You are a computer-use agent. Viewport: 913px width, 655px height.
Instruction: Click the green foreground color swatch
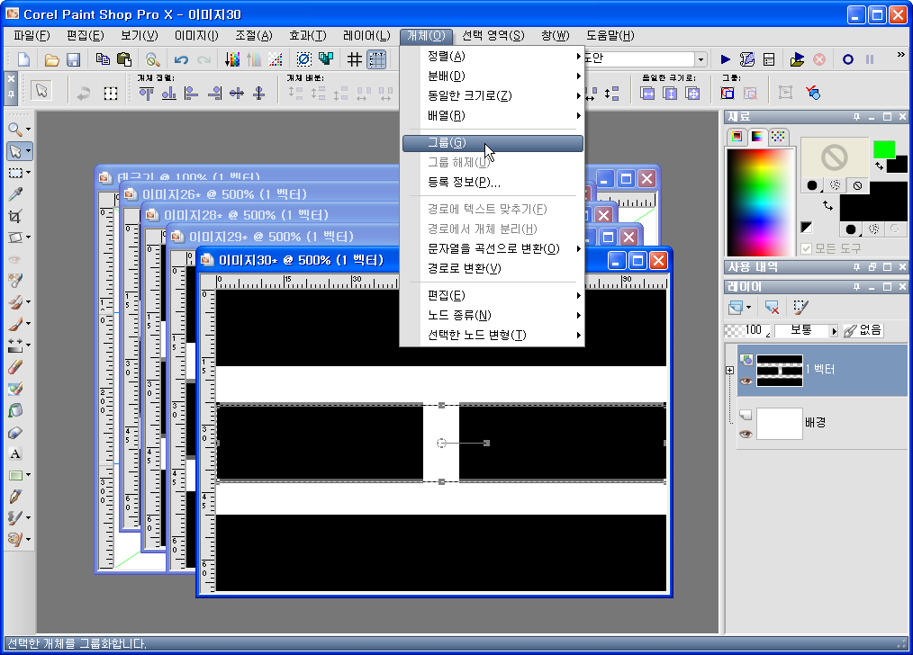[x=884, y=150]
